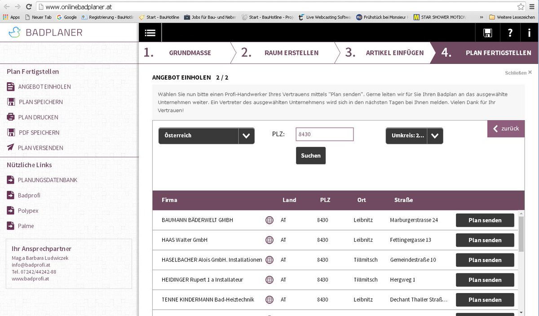Click the globe icon next to BAUMANN BÄDERWELT
This screenshot has width=539, height=316.
269,220
